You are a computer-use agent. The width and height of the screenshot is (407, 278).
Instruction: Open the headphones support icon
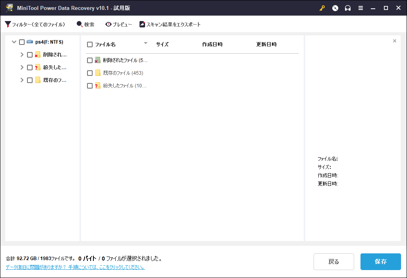(x=348, y=8)
